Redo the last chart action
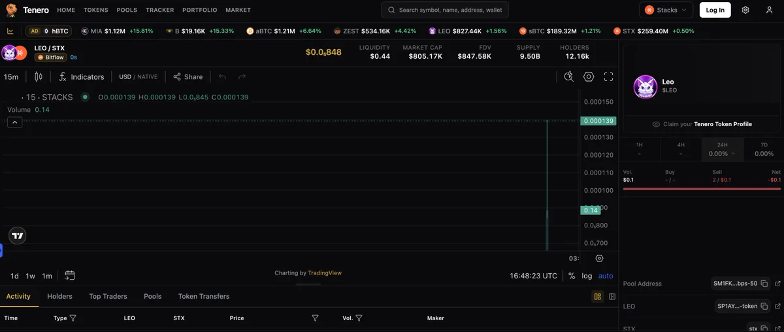Image resolution: width=784 pixels, height=332 pixels. click(242, 76)
